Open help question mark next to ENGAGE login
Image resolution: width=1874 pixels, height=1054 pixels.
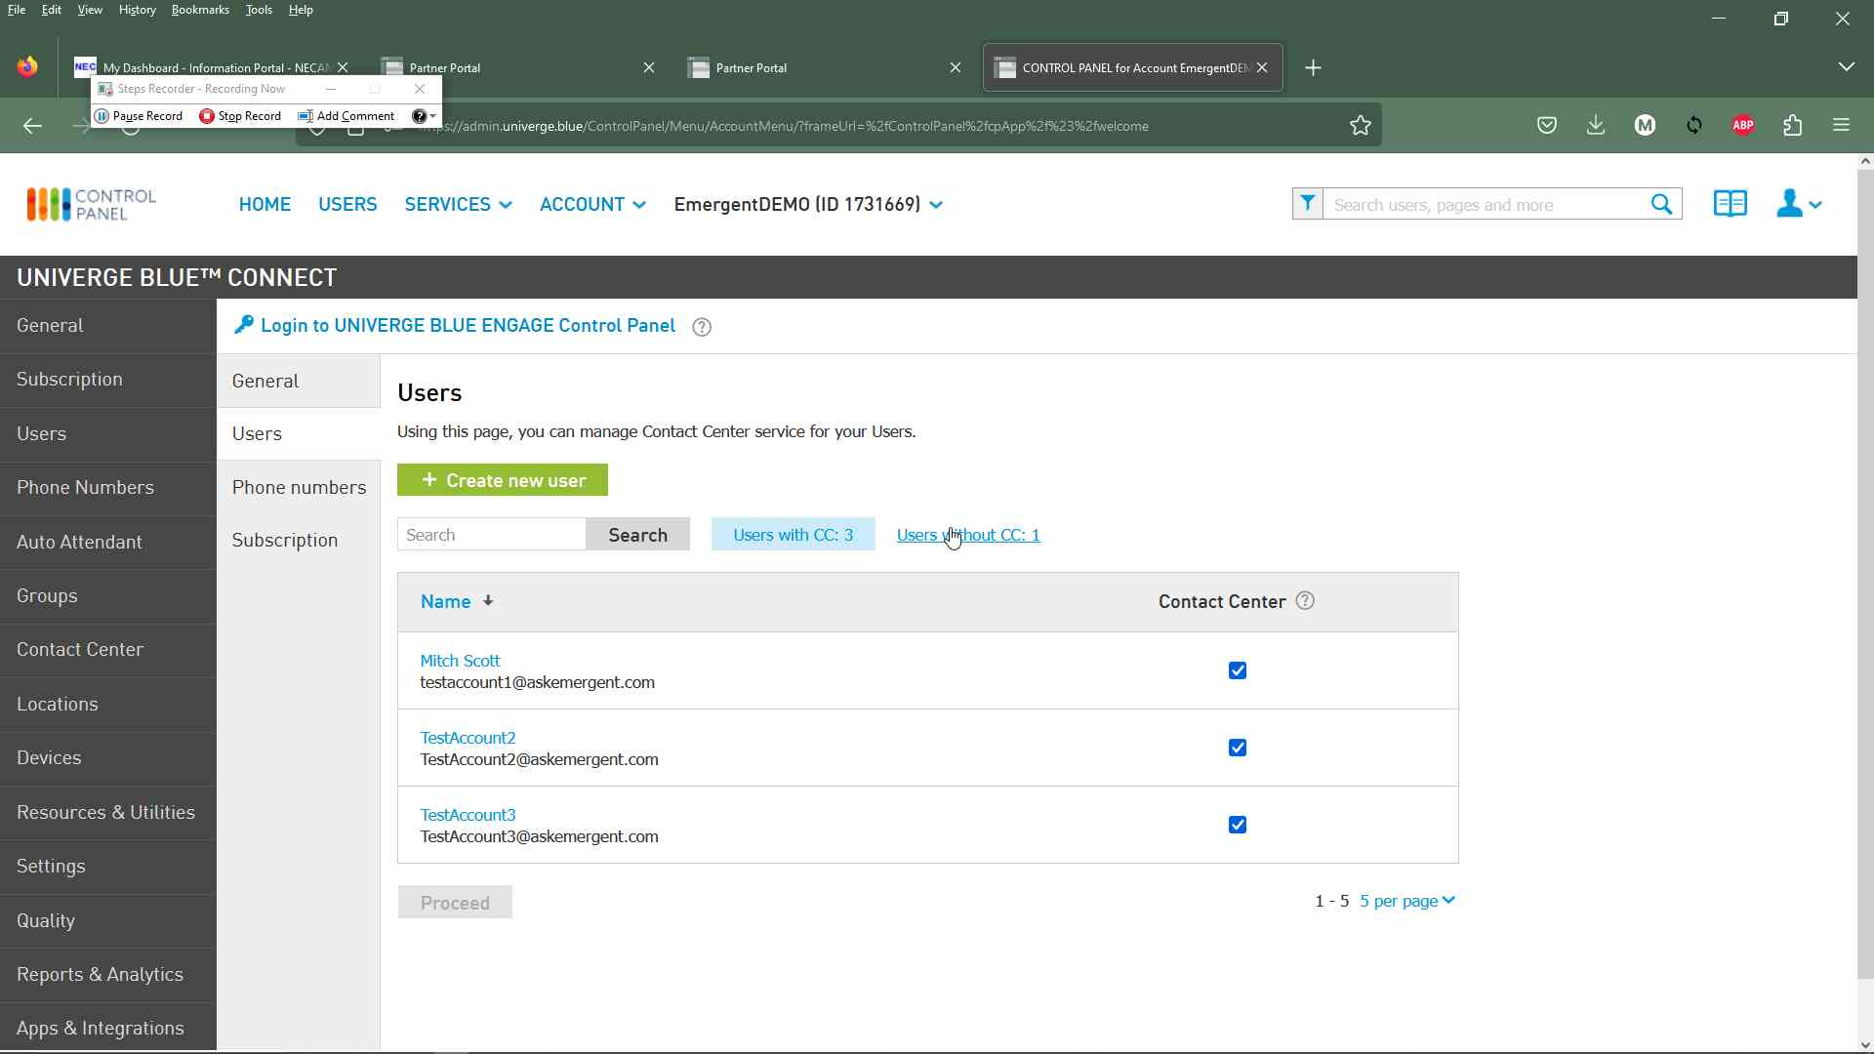[702, 327]
